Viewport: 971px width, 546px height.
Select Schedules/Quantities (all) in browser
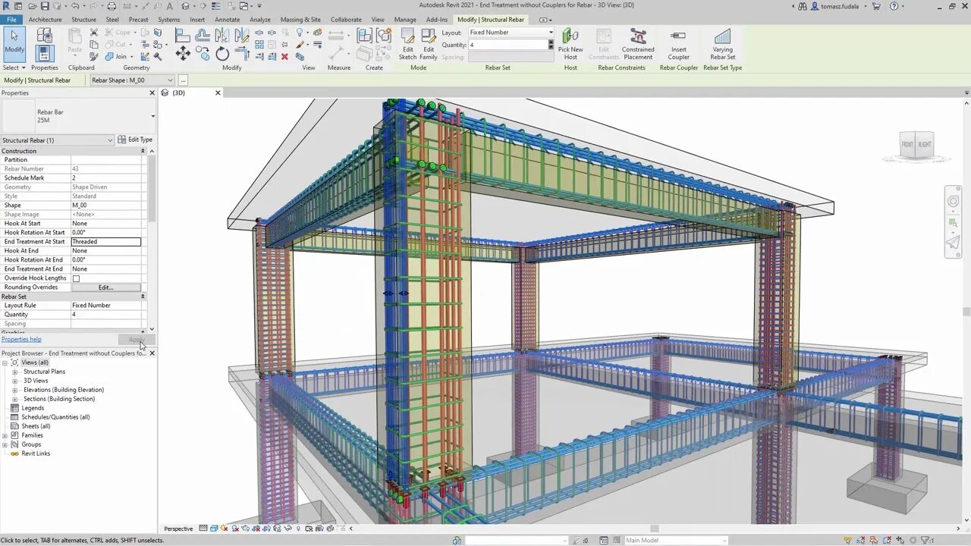point(55,417)
